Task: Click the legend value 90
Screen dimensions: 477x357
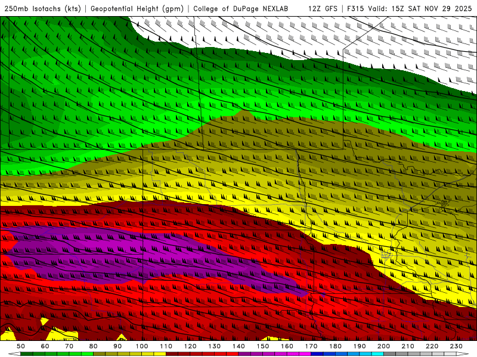Action: pos(117,346)
